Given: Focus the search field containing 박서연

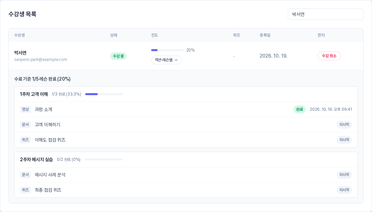Looking at the screenshot, I should pos(325,14).
